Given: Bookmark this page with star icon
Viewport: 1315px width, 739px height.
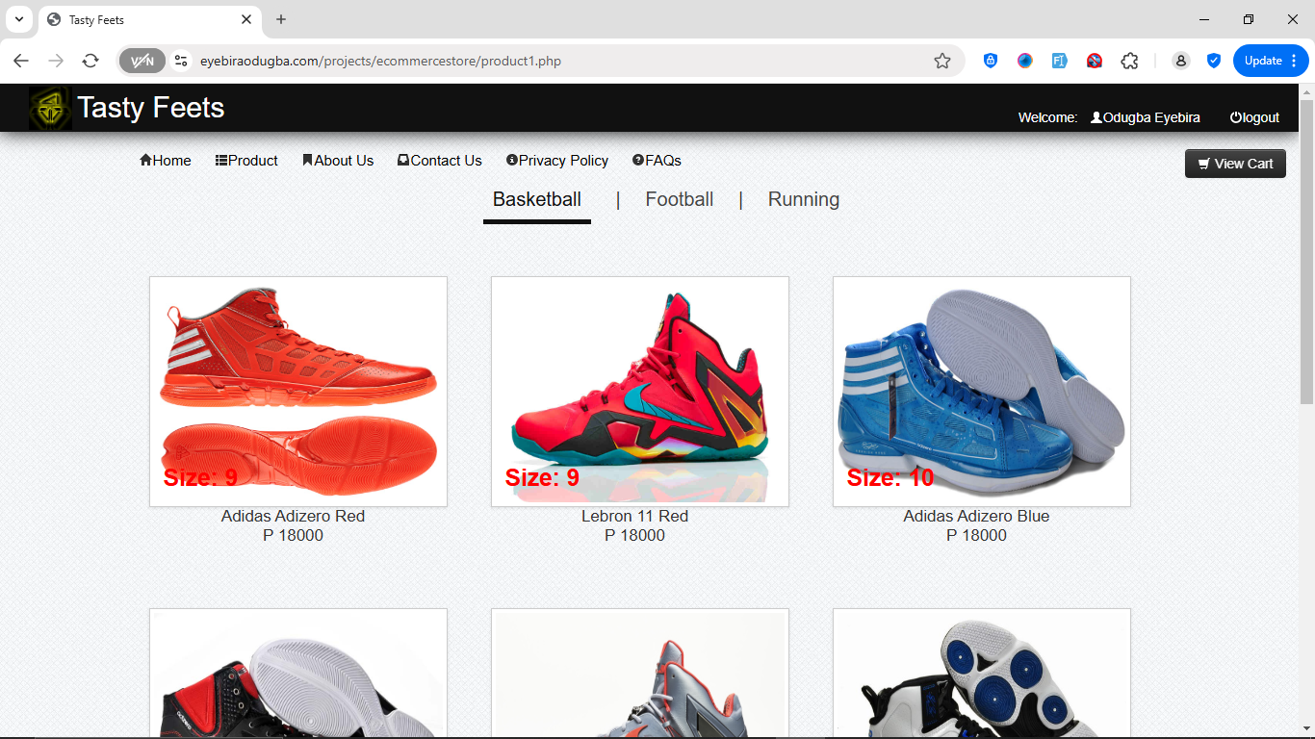Looking at the screenshot, I should 942,61.
